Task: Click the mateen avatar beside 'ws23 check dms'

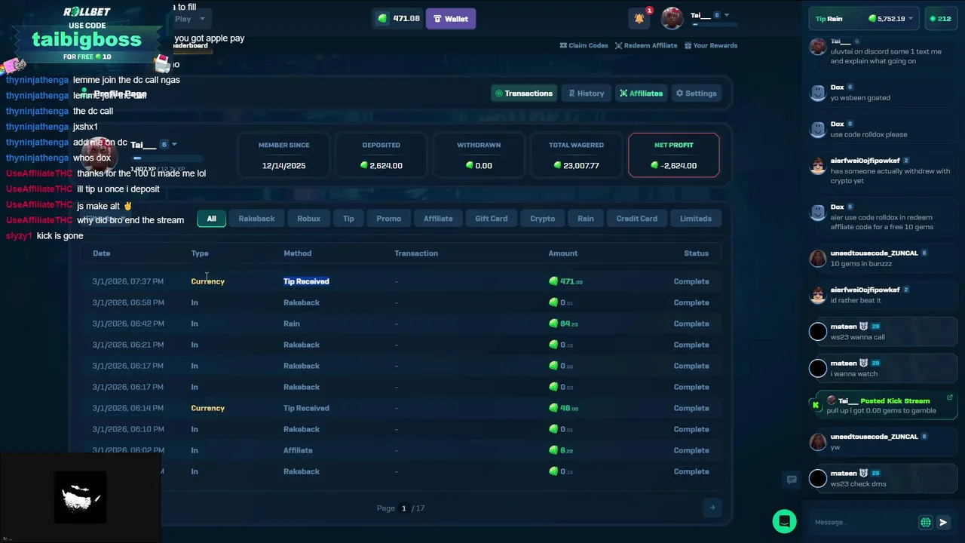Action: 818,478
